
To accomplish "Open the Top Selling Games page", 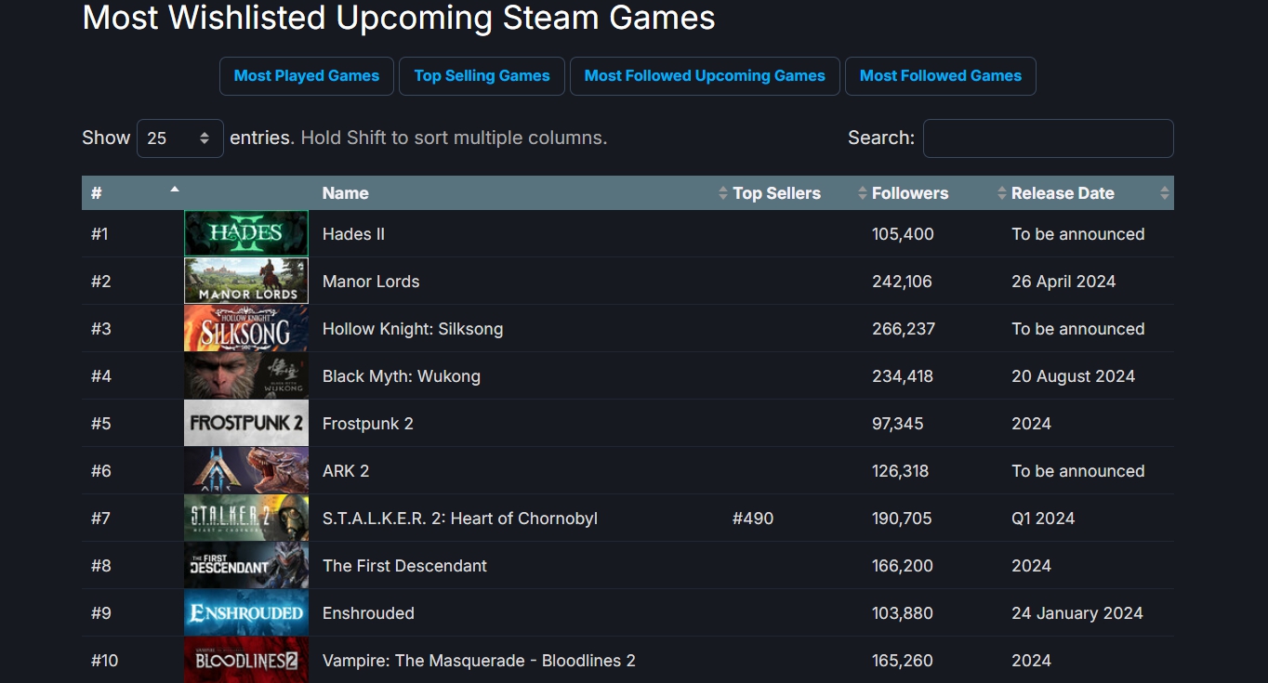I will click(482, 76).
